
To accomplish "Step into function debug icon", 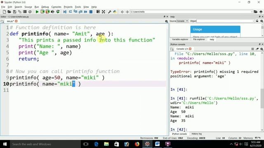I will tap(75, 12).
